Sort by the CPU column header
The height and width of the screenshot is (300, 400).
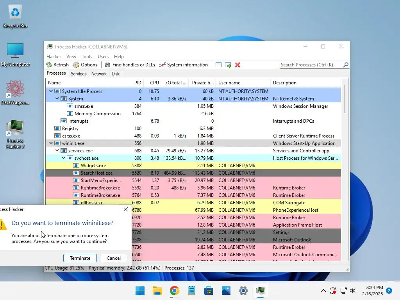tap(153, 83)
